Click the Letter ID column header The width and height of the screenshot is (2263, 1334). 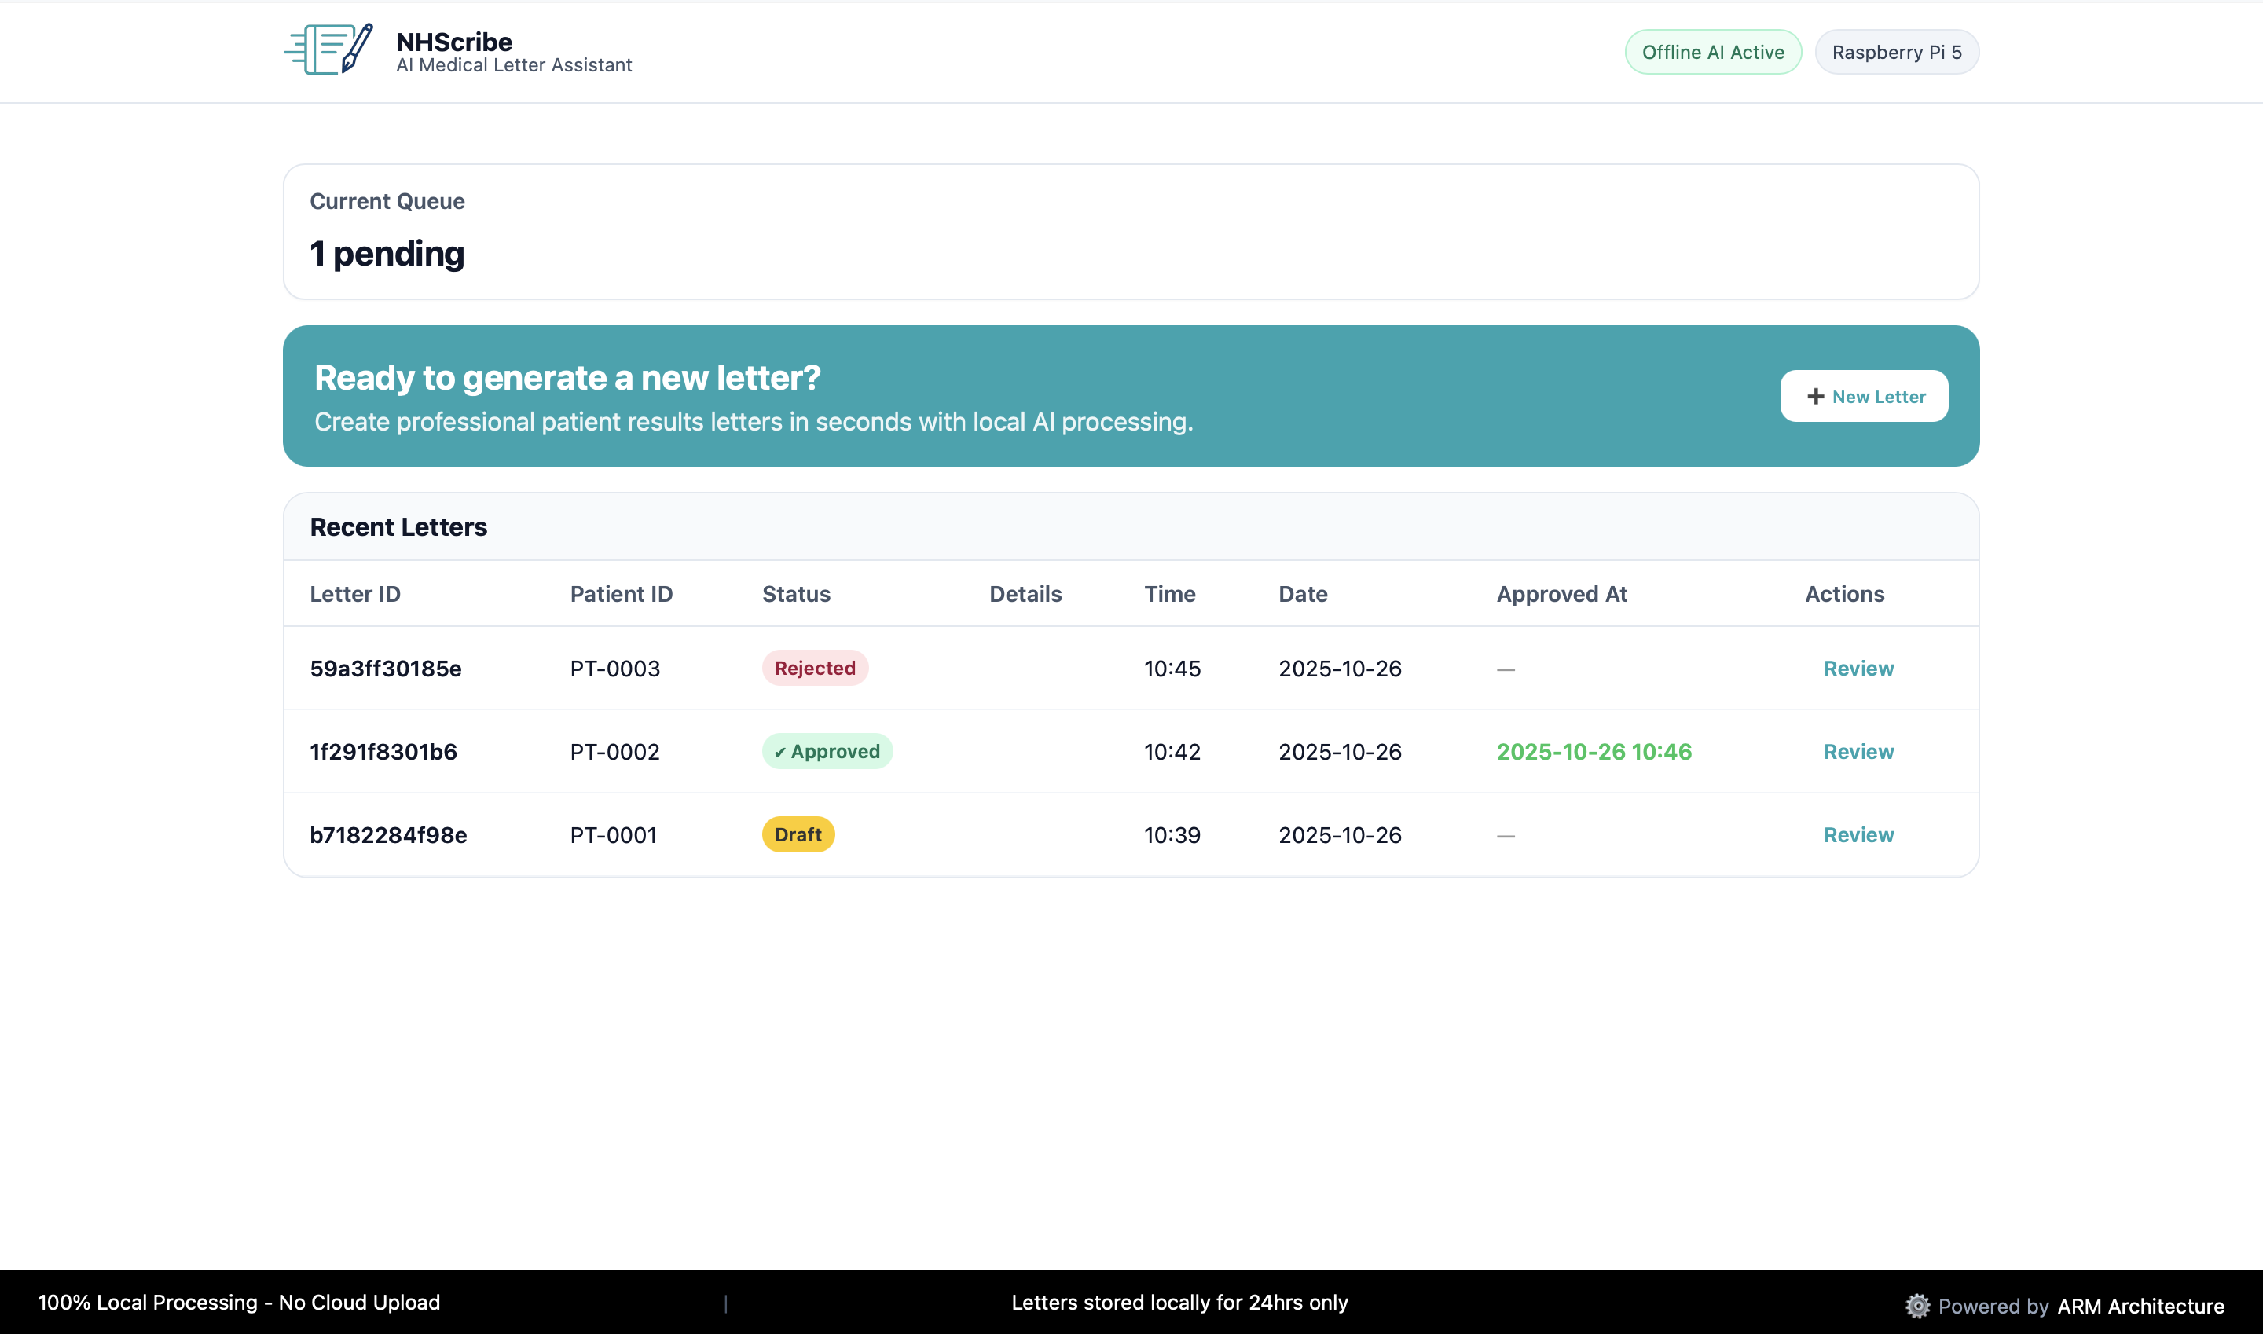(x=355, y=594)
